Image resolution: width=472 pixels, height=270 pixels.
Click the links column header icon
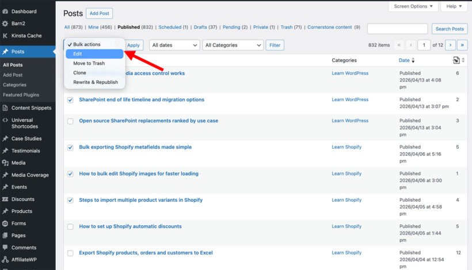[x=456, y=60]
